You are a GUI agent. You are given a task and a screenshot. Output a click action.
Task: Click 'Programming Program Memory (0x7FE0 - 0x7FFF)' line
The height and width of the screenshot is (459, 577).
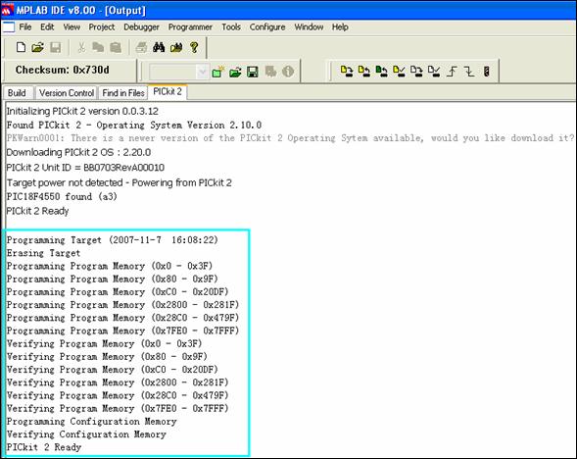click(122, 331)
